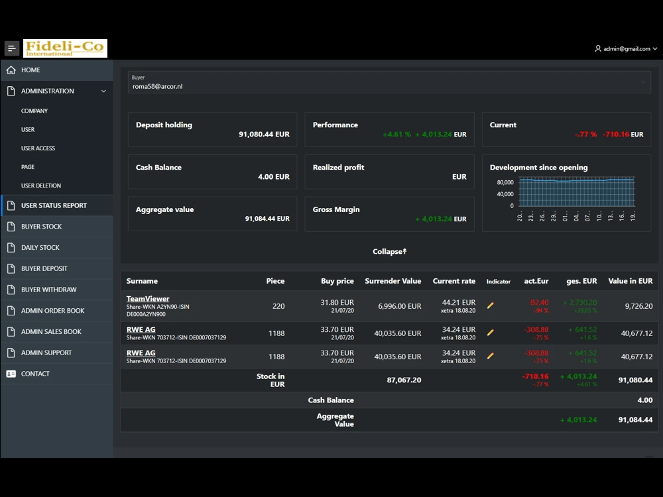Click the Administration document icon
Screen dimensions: 663x497
[11, 91]
